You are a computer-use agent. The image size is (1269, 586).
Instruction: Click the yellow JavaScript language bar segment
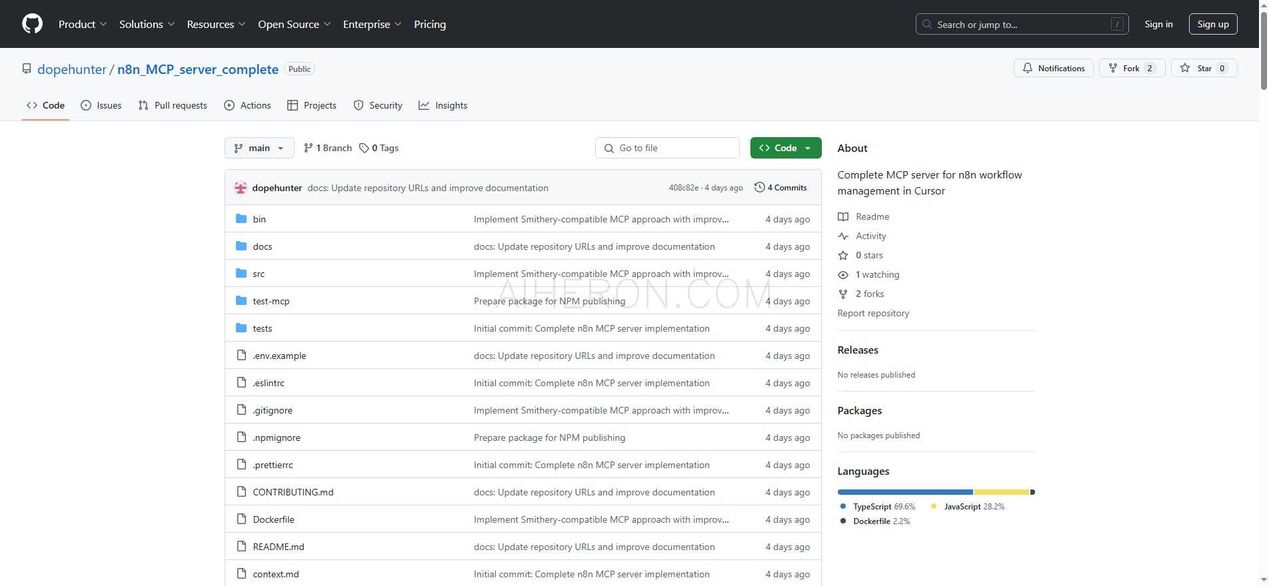pyautogui.click(x=1002, y=492)
